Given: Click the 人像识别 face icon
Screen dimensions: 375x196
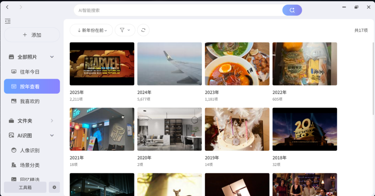Looking at the screenshot, I should point(14,150).
